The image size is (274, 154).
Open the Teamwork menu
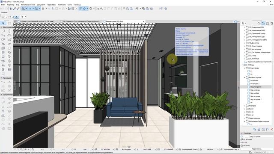62,5
